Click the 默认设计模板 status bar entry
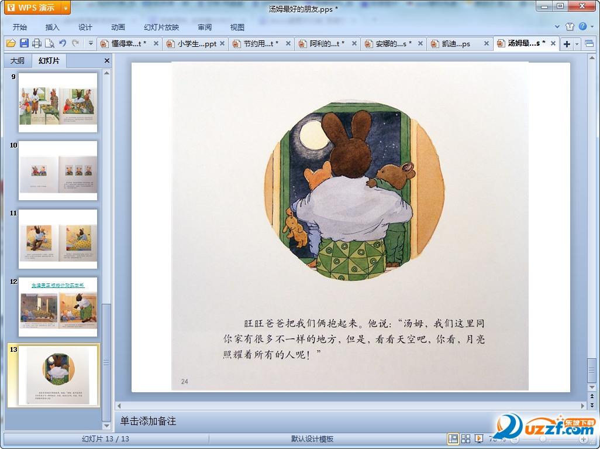The height and width of the screenshot is (449, 600). 312,439
